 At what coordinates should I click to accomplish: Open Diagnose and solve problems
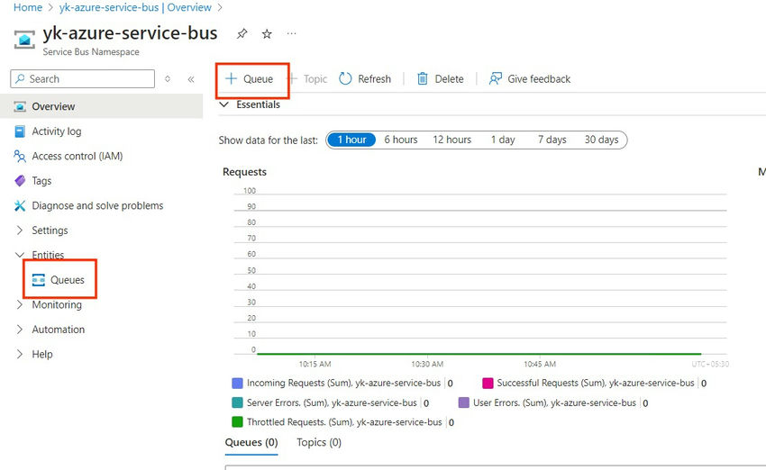pos(97,206)
